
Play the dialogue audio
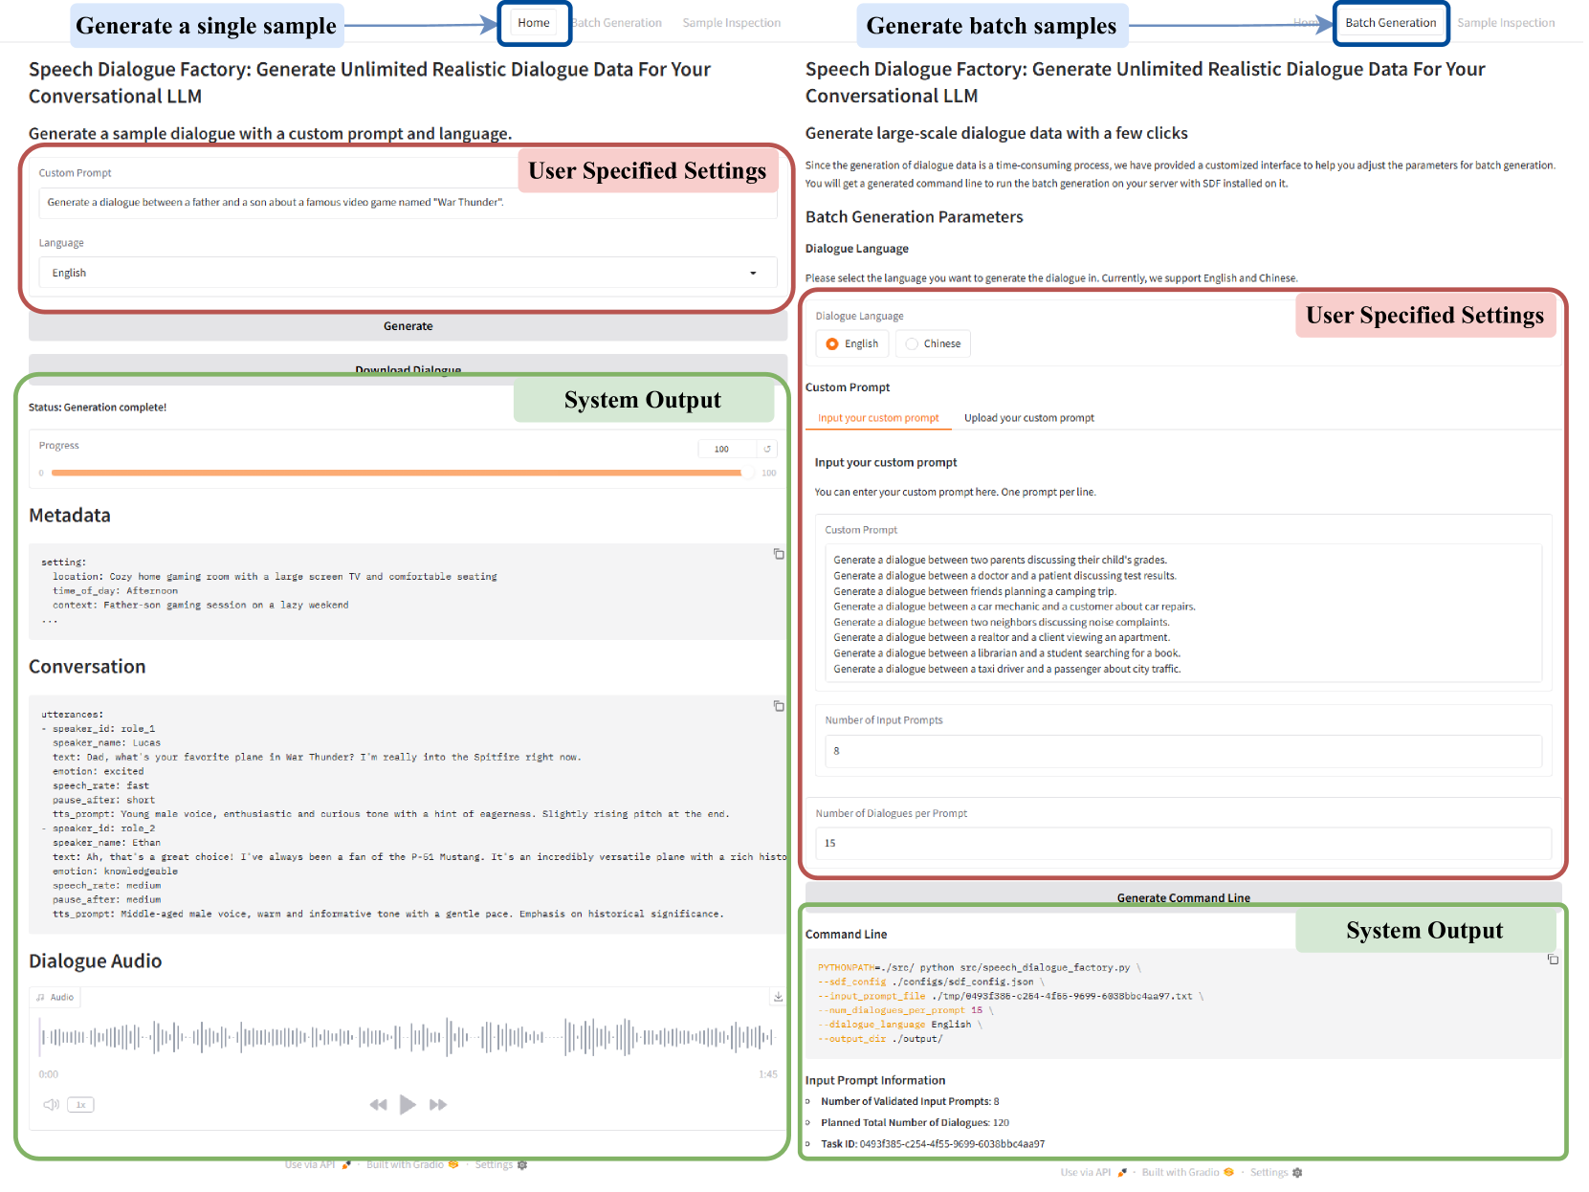408,1105
